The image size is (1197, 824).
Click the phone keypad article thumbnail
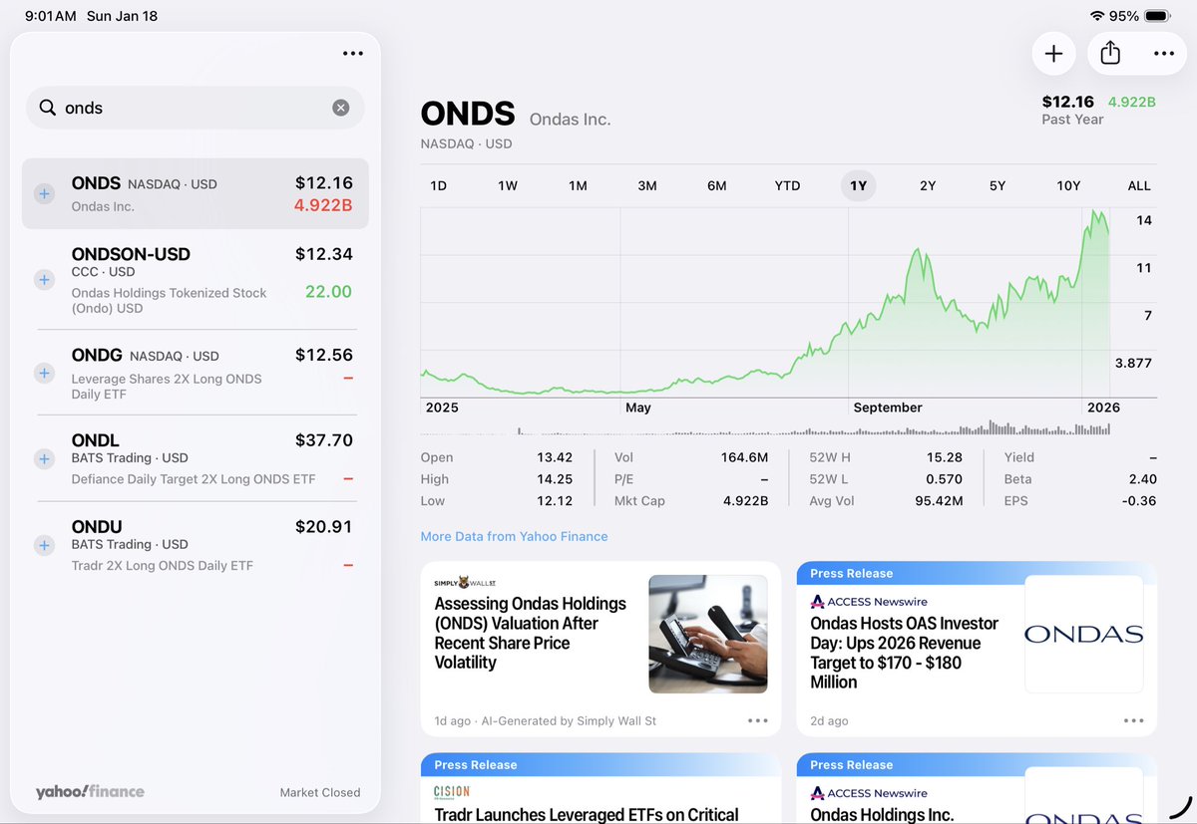click(x=708, y=634)
